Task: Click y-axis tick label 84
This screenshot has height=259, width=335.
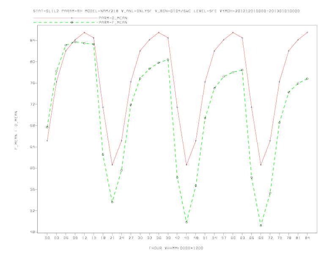Action: pos(32,40)
